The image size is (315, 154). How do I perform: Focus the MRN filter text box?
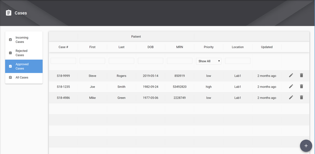180,61
